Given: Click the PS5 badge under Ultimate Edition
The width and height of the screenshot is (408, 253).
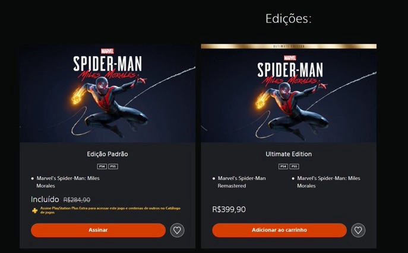Looking at the screenshot, I should coord(295,166).
